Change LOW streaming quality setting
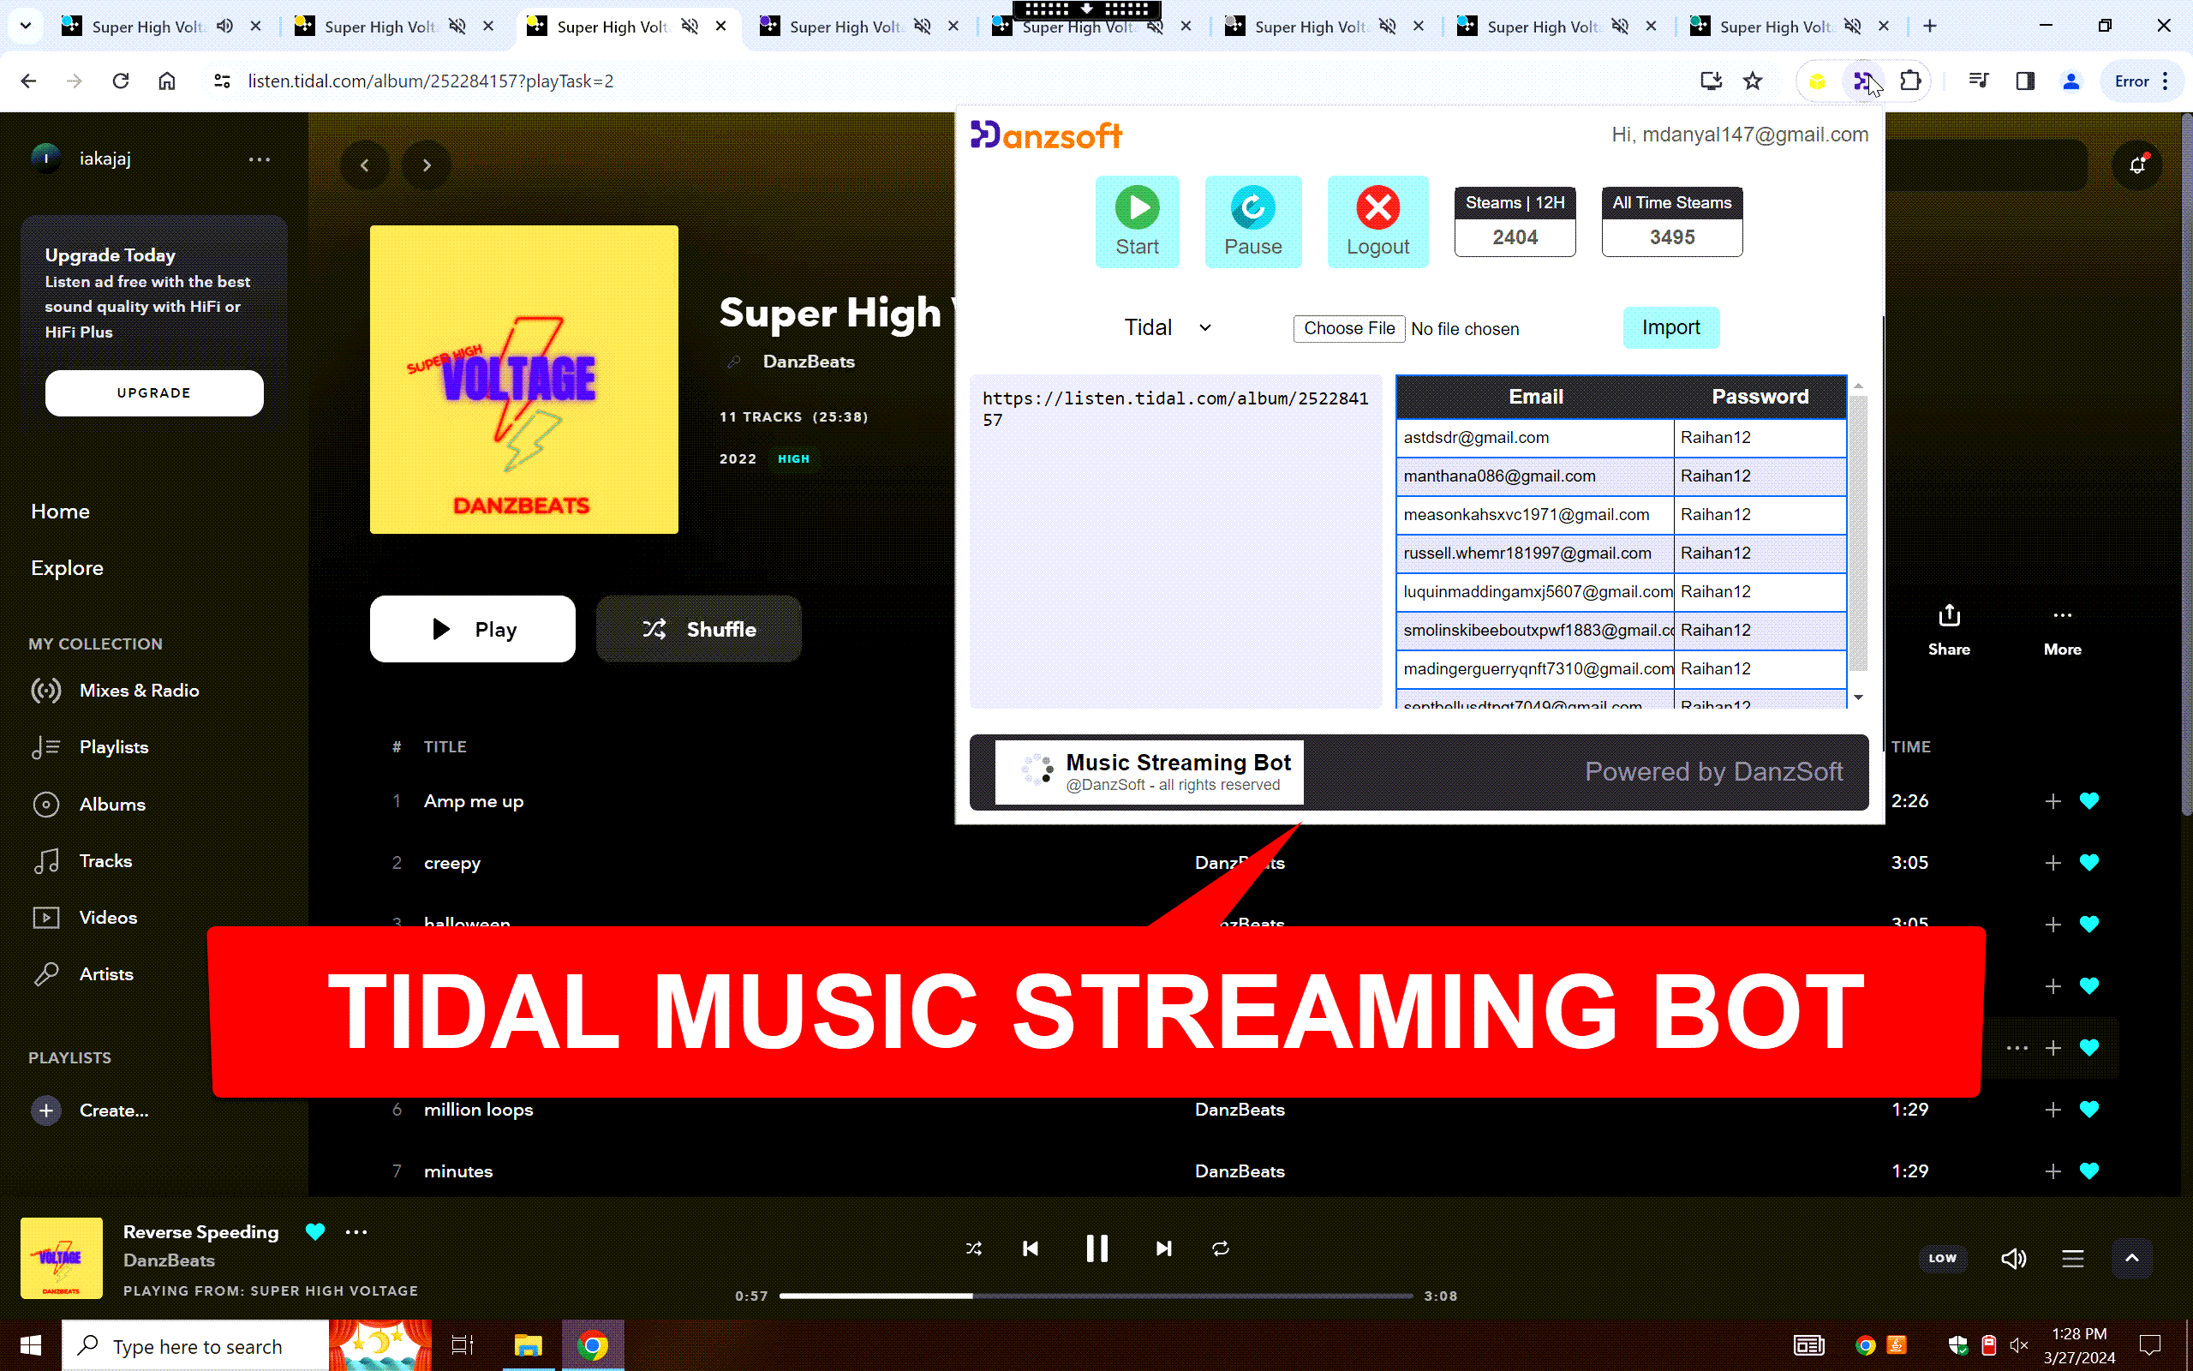The image size is (2193, 1371). pos(1942,1259)
